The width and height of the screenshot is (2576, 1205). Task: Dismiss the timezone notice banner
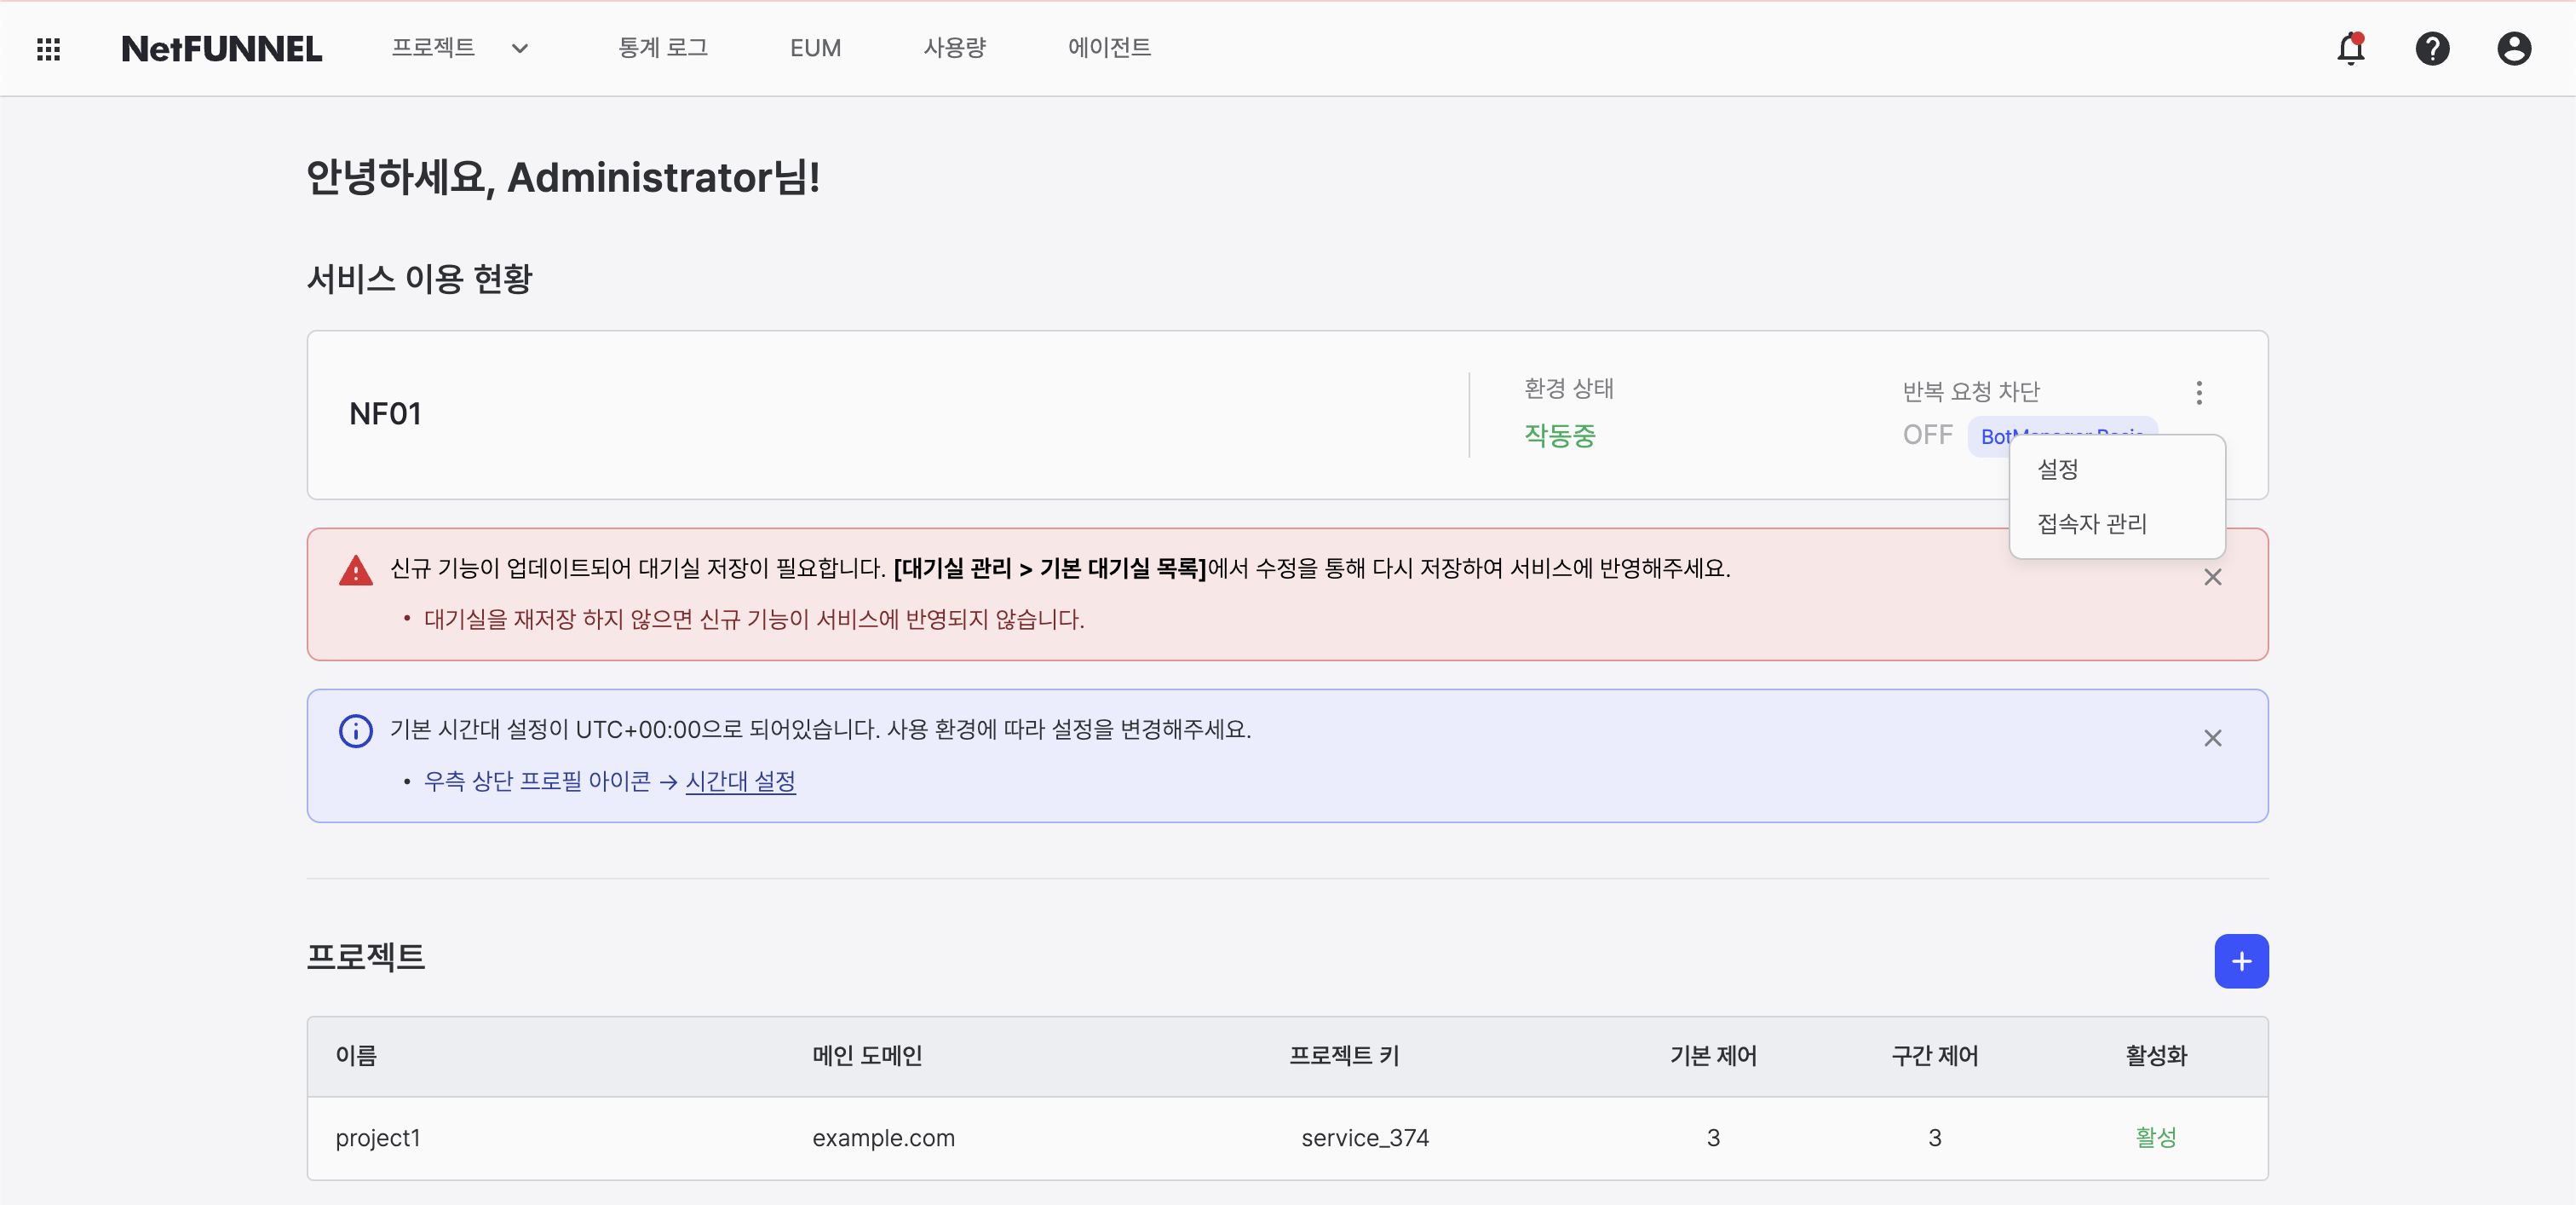pos(2213,738)
